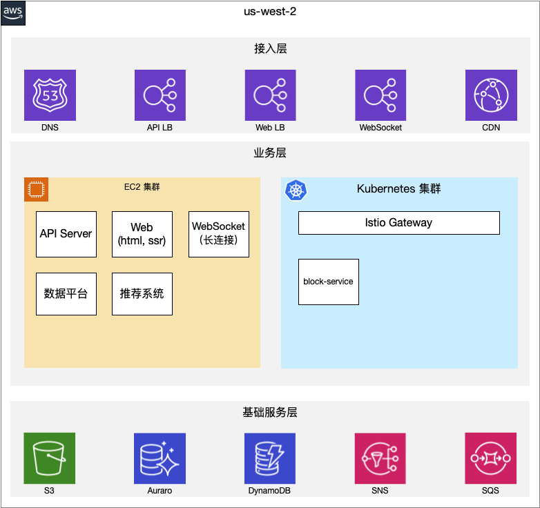Select the SNS notification icon
Screen dimensions: 540x508
tap(380, 458)
